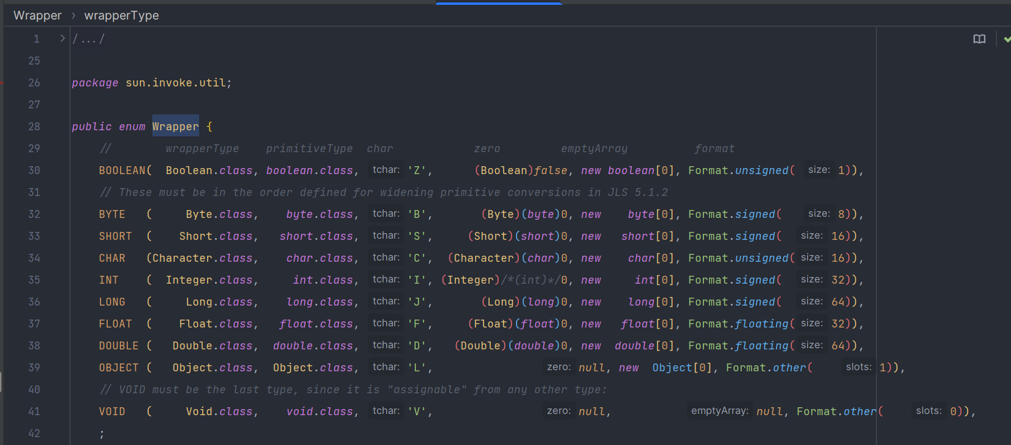1011x445 pixels.
Task: Click the green inspections checkmark icon
Action: click(x=1007, y=39)
